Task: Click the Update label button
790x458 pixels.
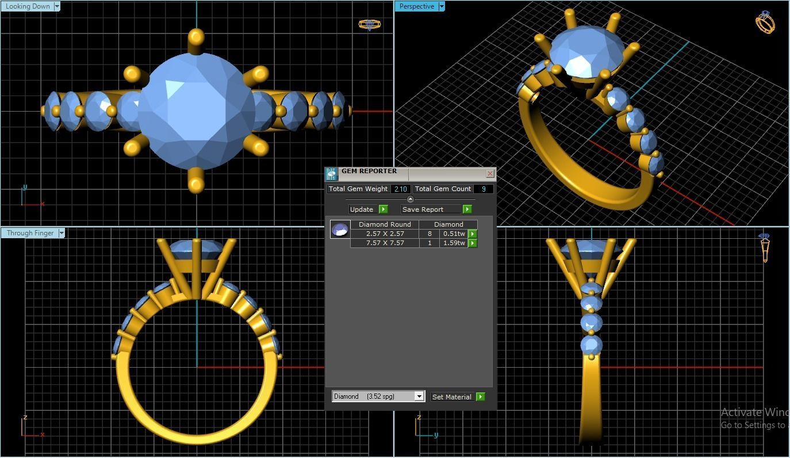Action: point(362,209)
